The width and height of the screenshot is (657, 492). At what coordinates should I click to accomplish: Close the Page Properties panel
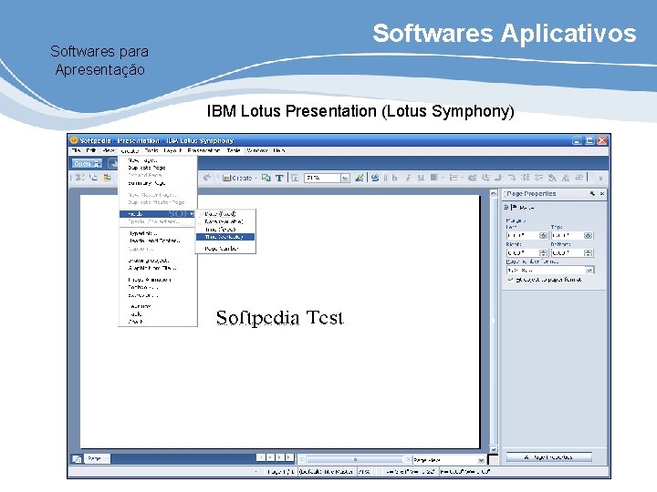pos(602,194)
